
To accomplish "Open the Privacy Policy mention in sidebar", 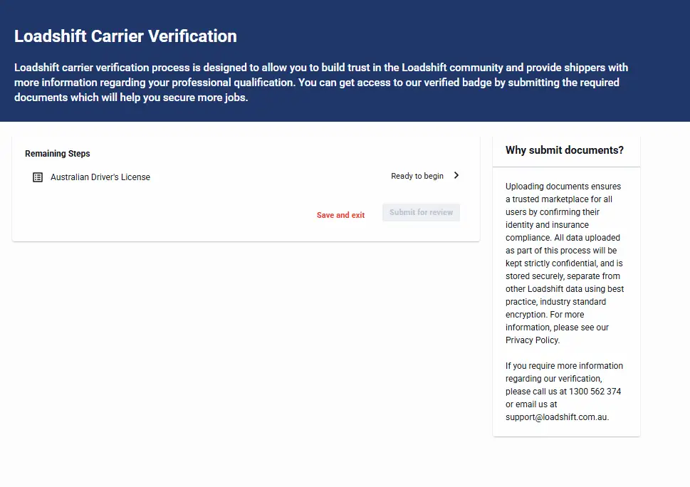I will click(x=532, y=340).
